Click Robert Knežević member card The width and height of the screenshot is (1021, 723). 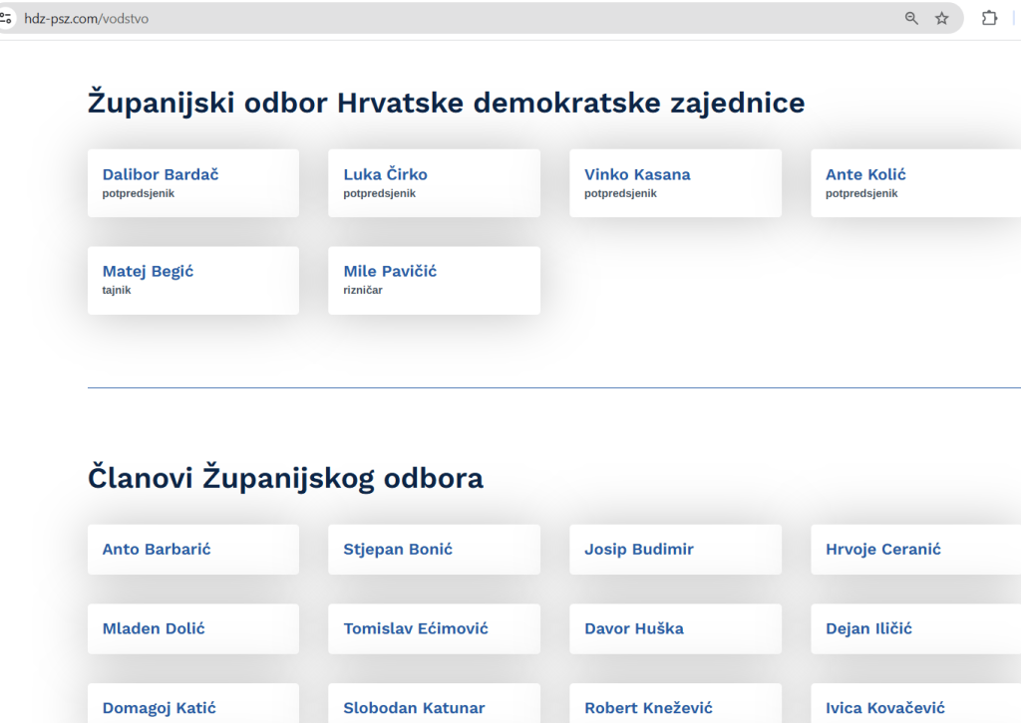pyautogui.click(x=675, y=703)
